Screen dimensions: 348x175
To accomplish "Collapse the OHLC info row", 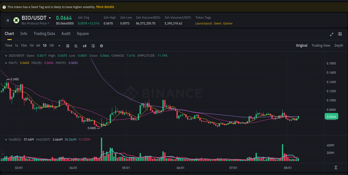I will (x=6, y=56).
